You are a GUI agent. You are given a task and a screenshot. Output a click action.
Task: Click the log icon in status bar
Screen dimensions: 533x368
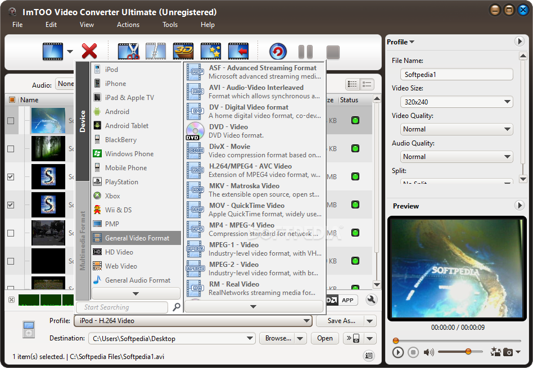369,356
